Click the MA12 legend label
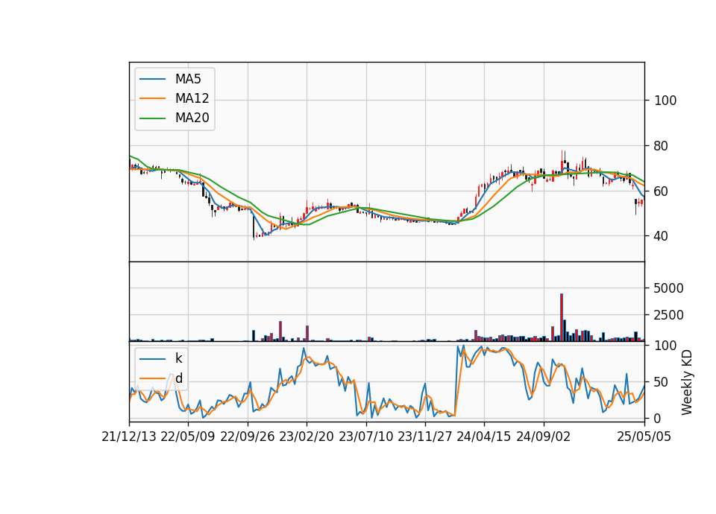 tap(192, 98)
